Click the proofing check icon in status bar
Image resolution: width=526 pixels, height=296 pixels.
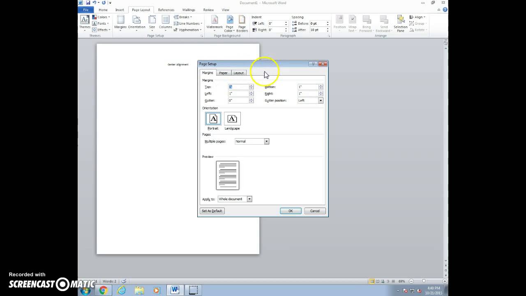point(124,281)
